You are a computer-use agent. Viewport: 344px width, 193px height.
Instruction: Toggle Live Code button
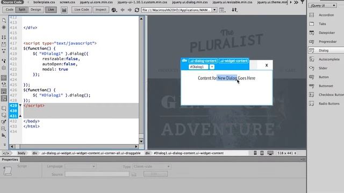pos(82,10)
